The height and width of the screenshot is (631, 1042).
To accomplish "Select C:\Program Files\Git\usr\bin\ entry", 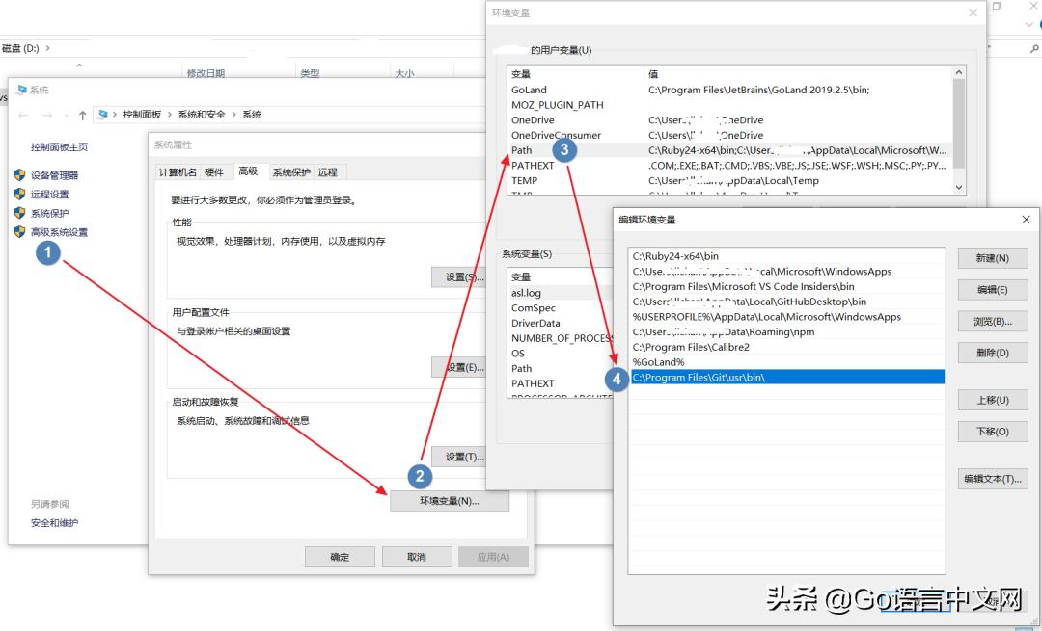I will coord(787,378).
